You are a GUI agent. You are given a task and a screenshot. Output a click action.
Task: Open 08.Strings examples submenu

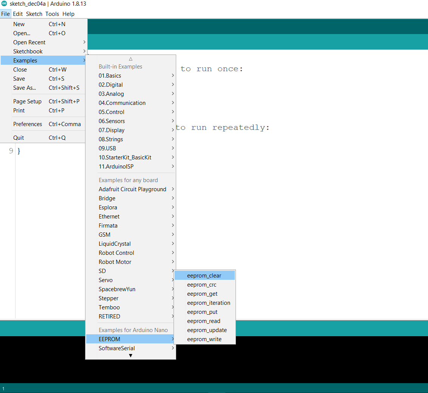point(130,139)
